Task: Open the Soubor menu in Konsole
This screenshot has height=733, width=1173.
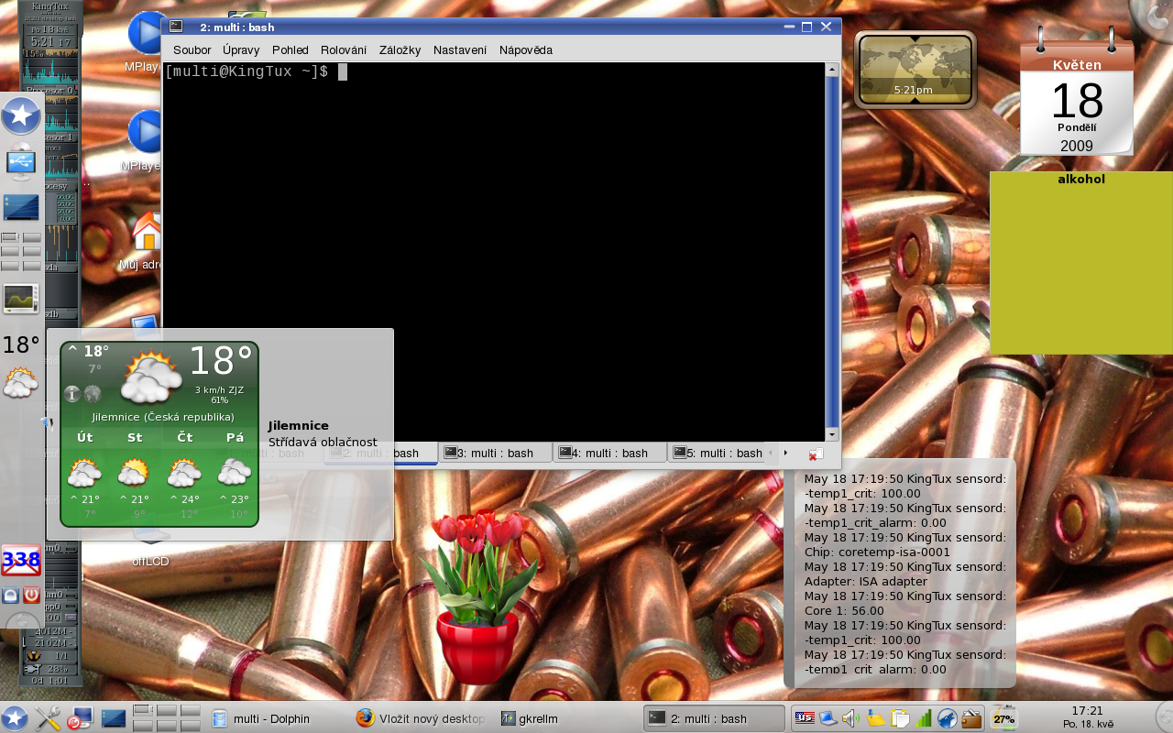Action: (192, 50)
